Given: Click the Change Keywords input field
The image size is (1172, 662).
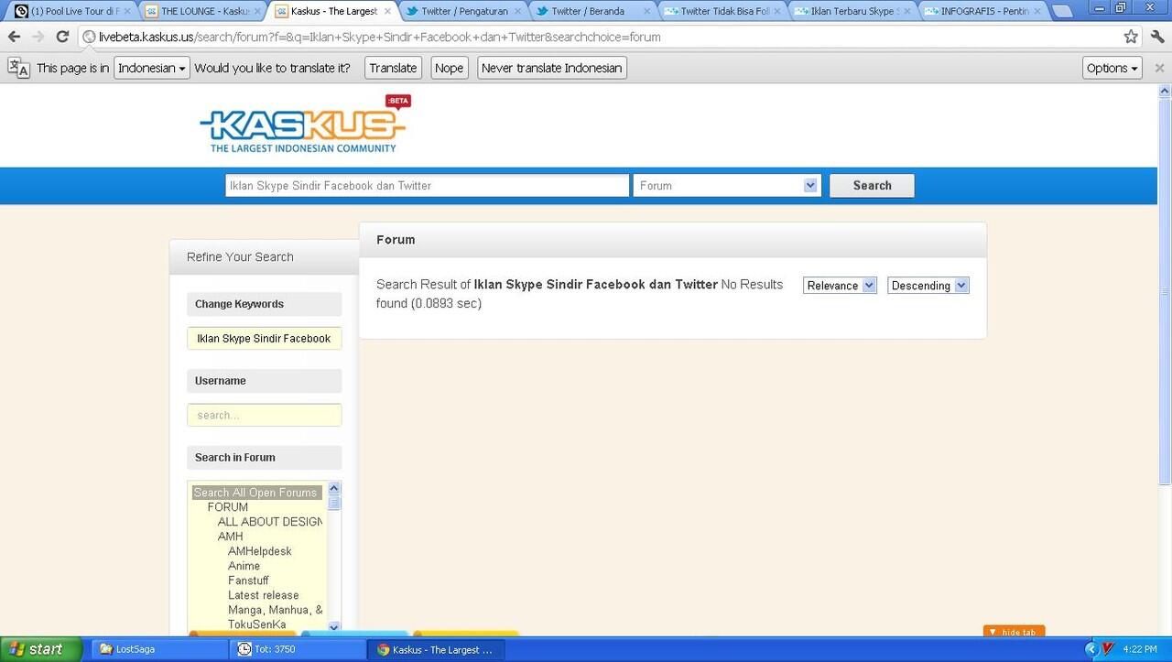Looking at the screenshot, I should point(265,338).
